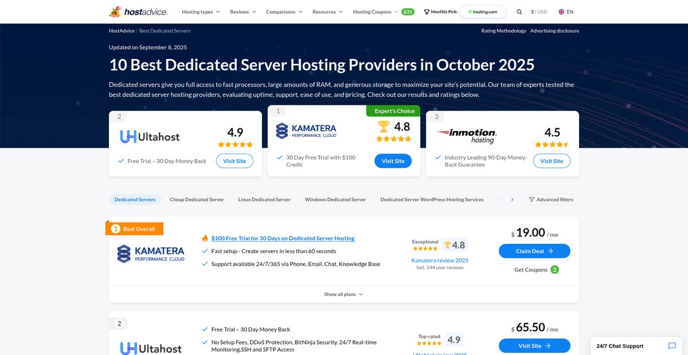The height and width of the screenshot is (355, 688).
Task: Open the 631 hosting coupons badge
Action: pos(408,11)
